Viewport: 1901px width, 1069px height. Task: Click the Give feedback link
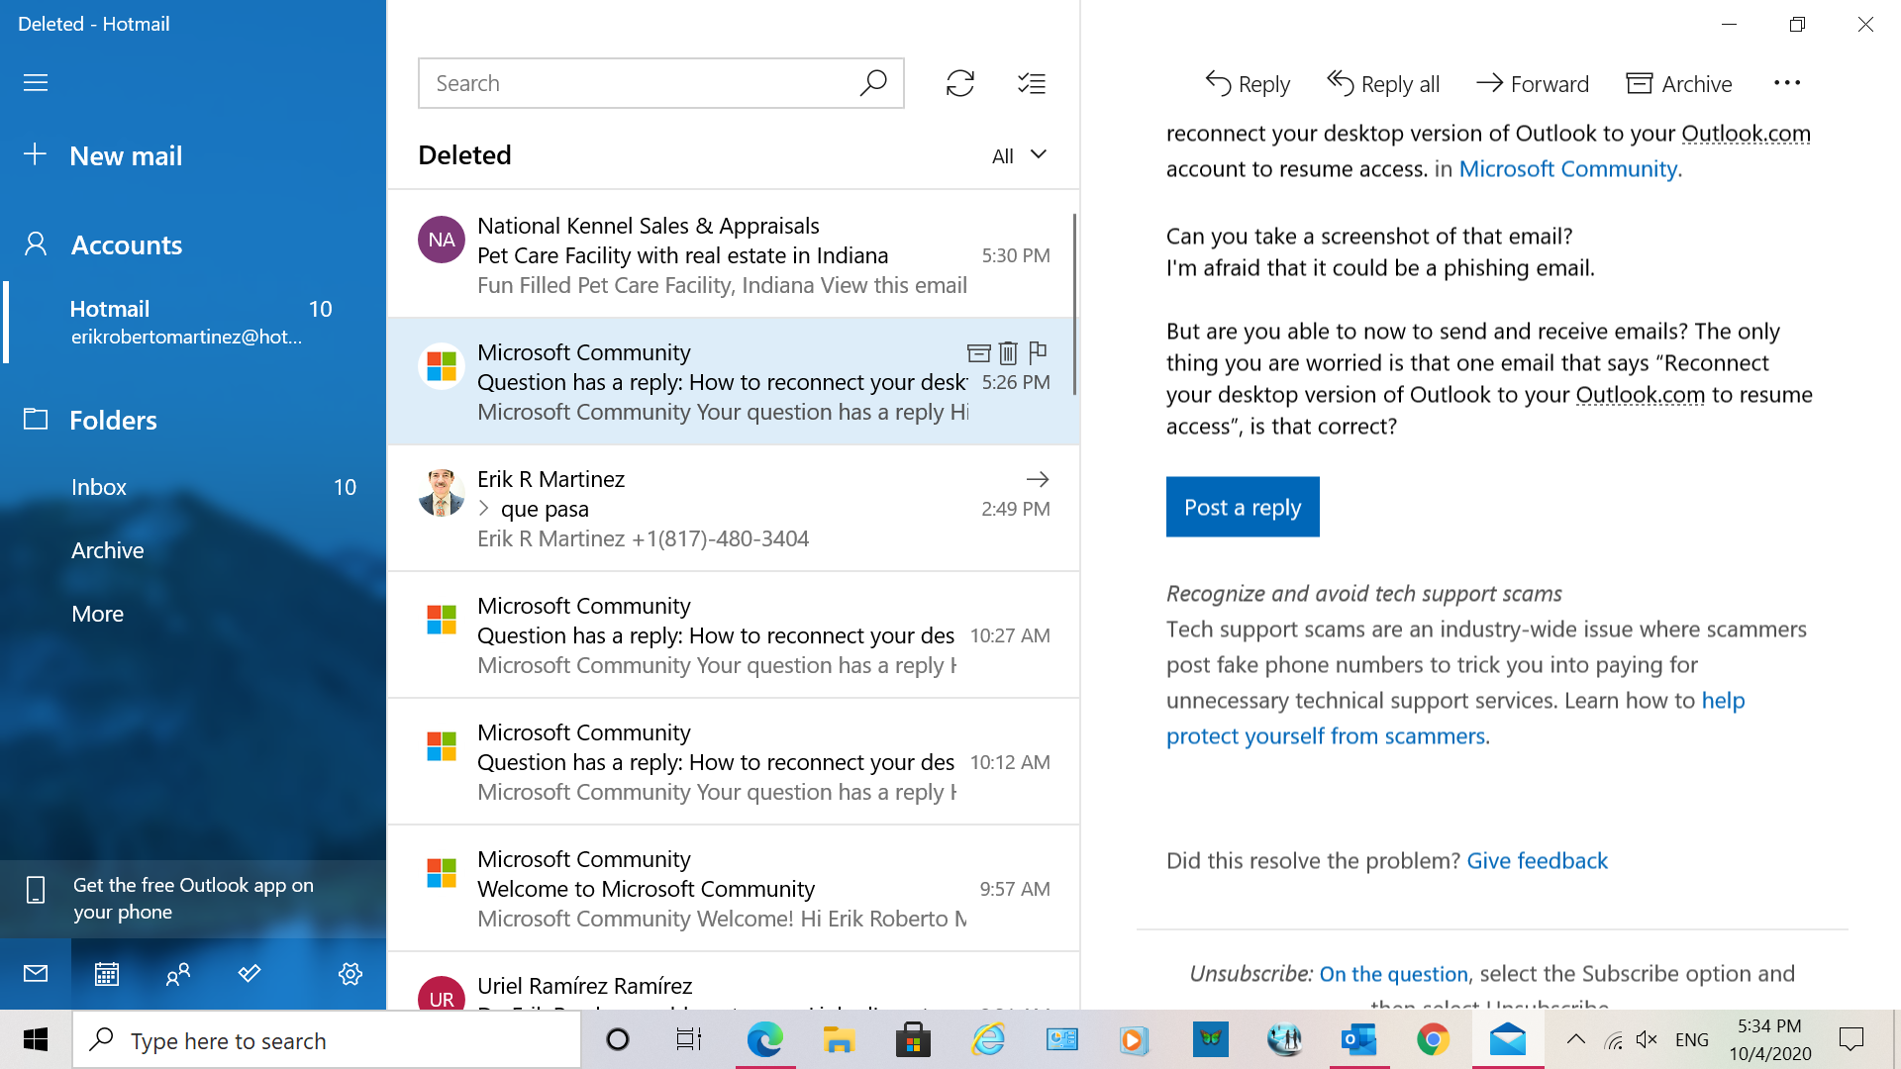point(1537,861)
